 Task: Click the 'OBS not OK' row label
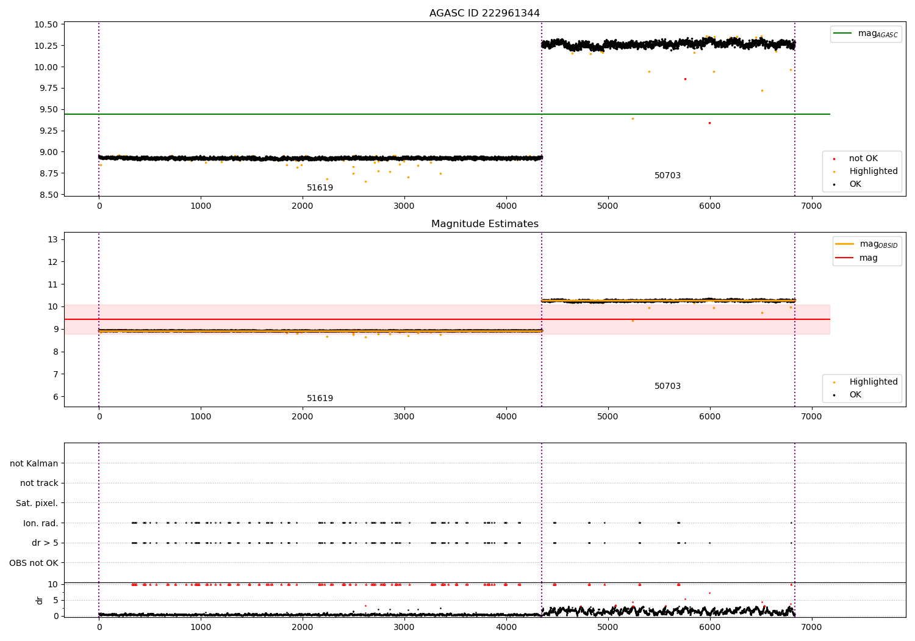[x=34, y=563]
